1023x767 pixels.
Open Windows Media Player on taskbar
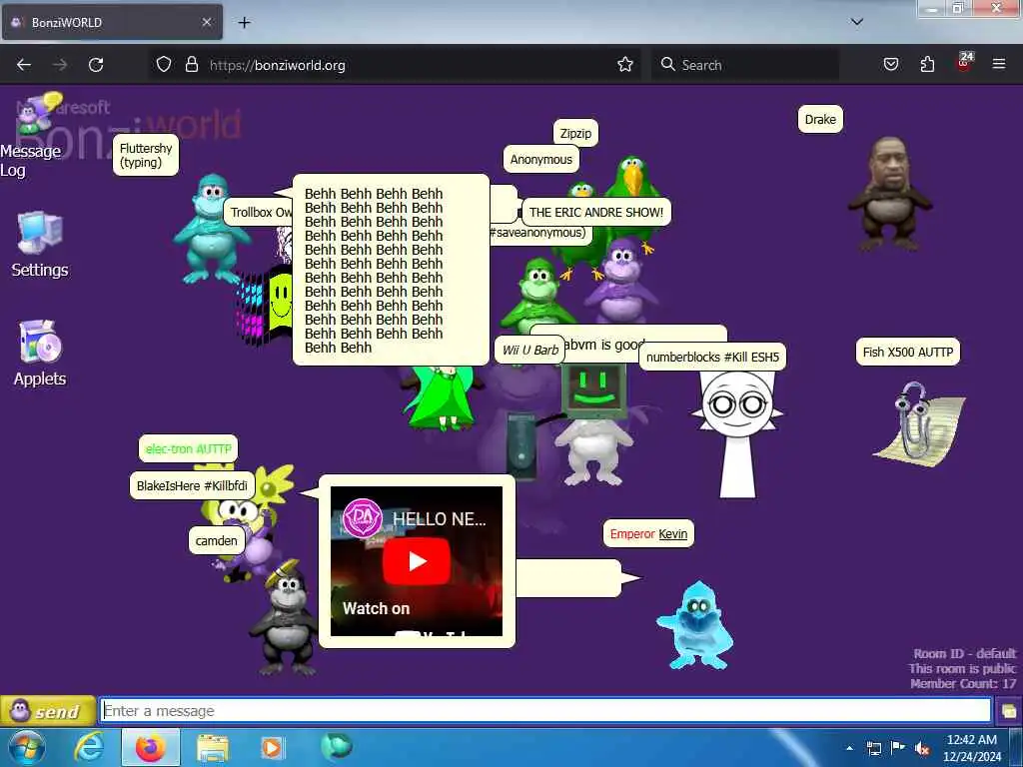pos(272,747)
